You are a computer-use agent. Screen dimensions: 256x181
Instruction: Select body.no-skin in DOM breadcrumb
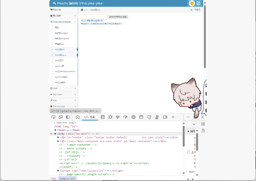coord(67,179)
